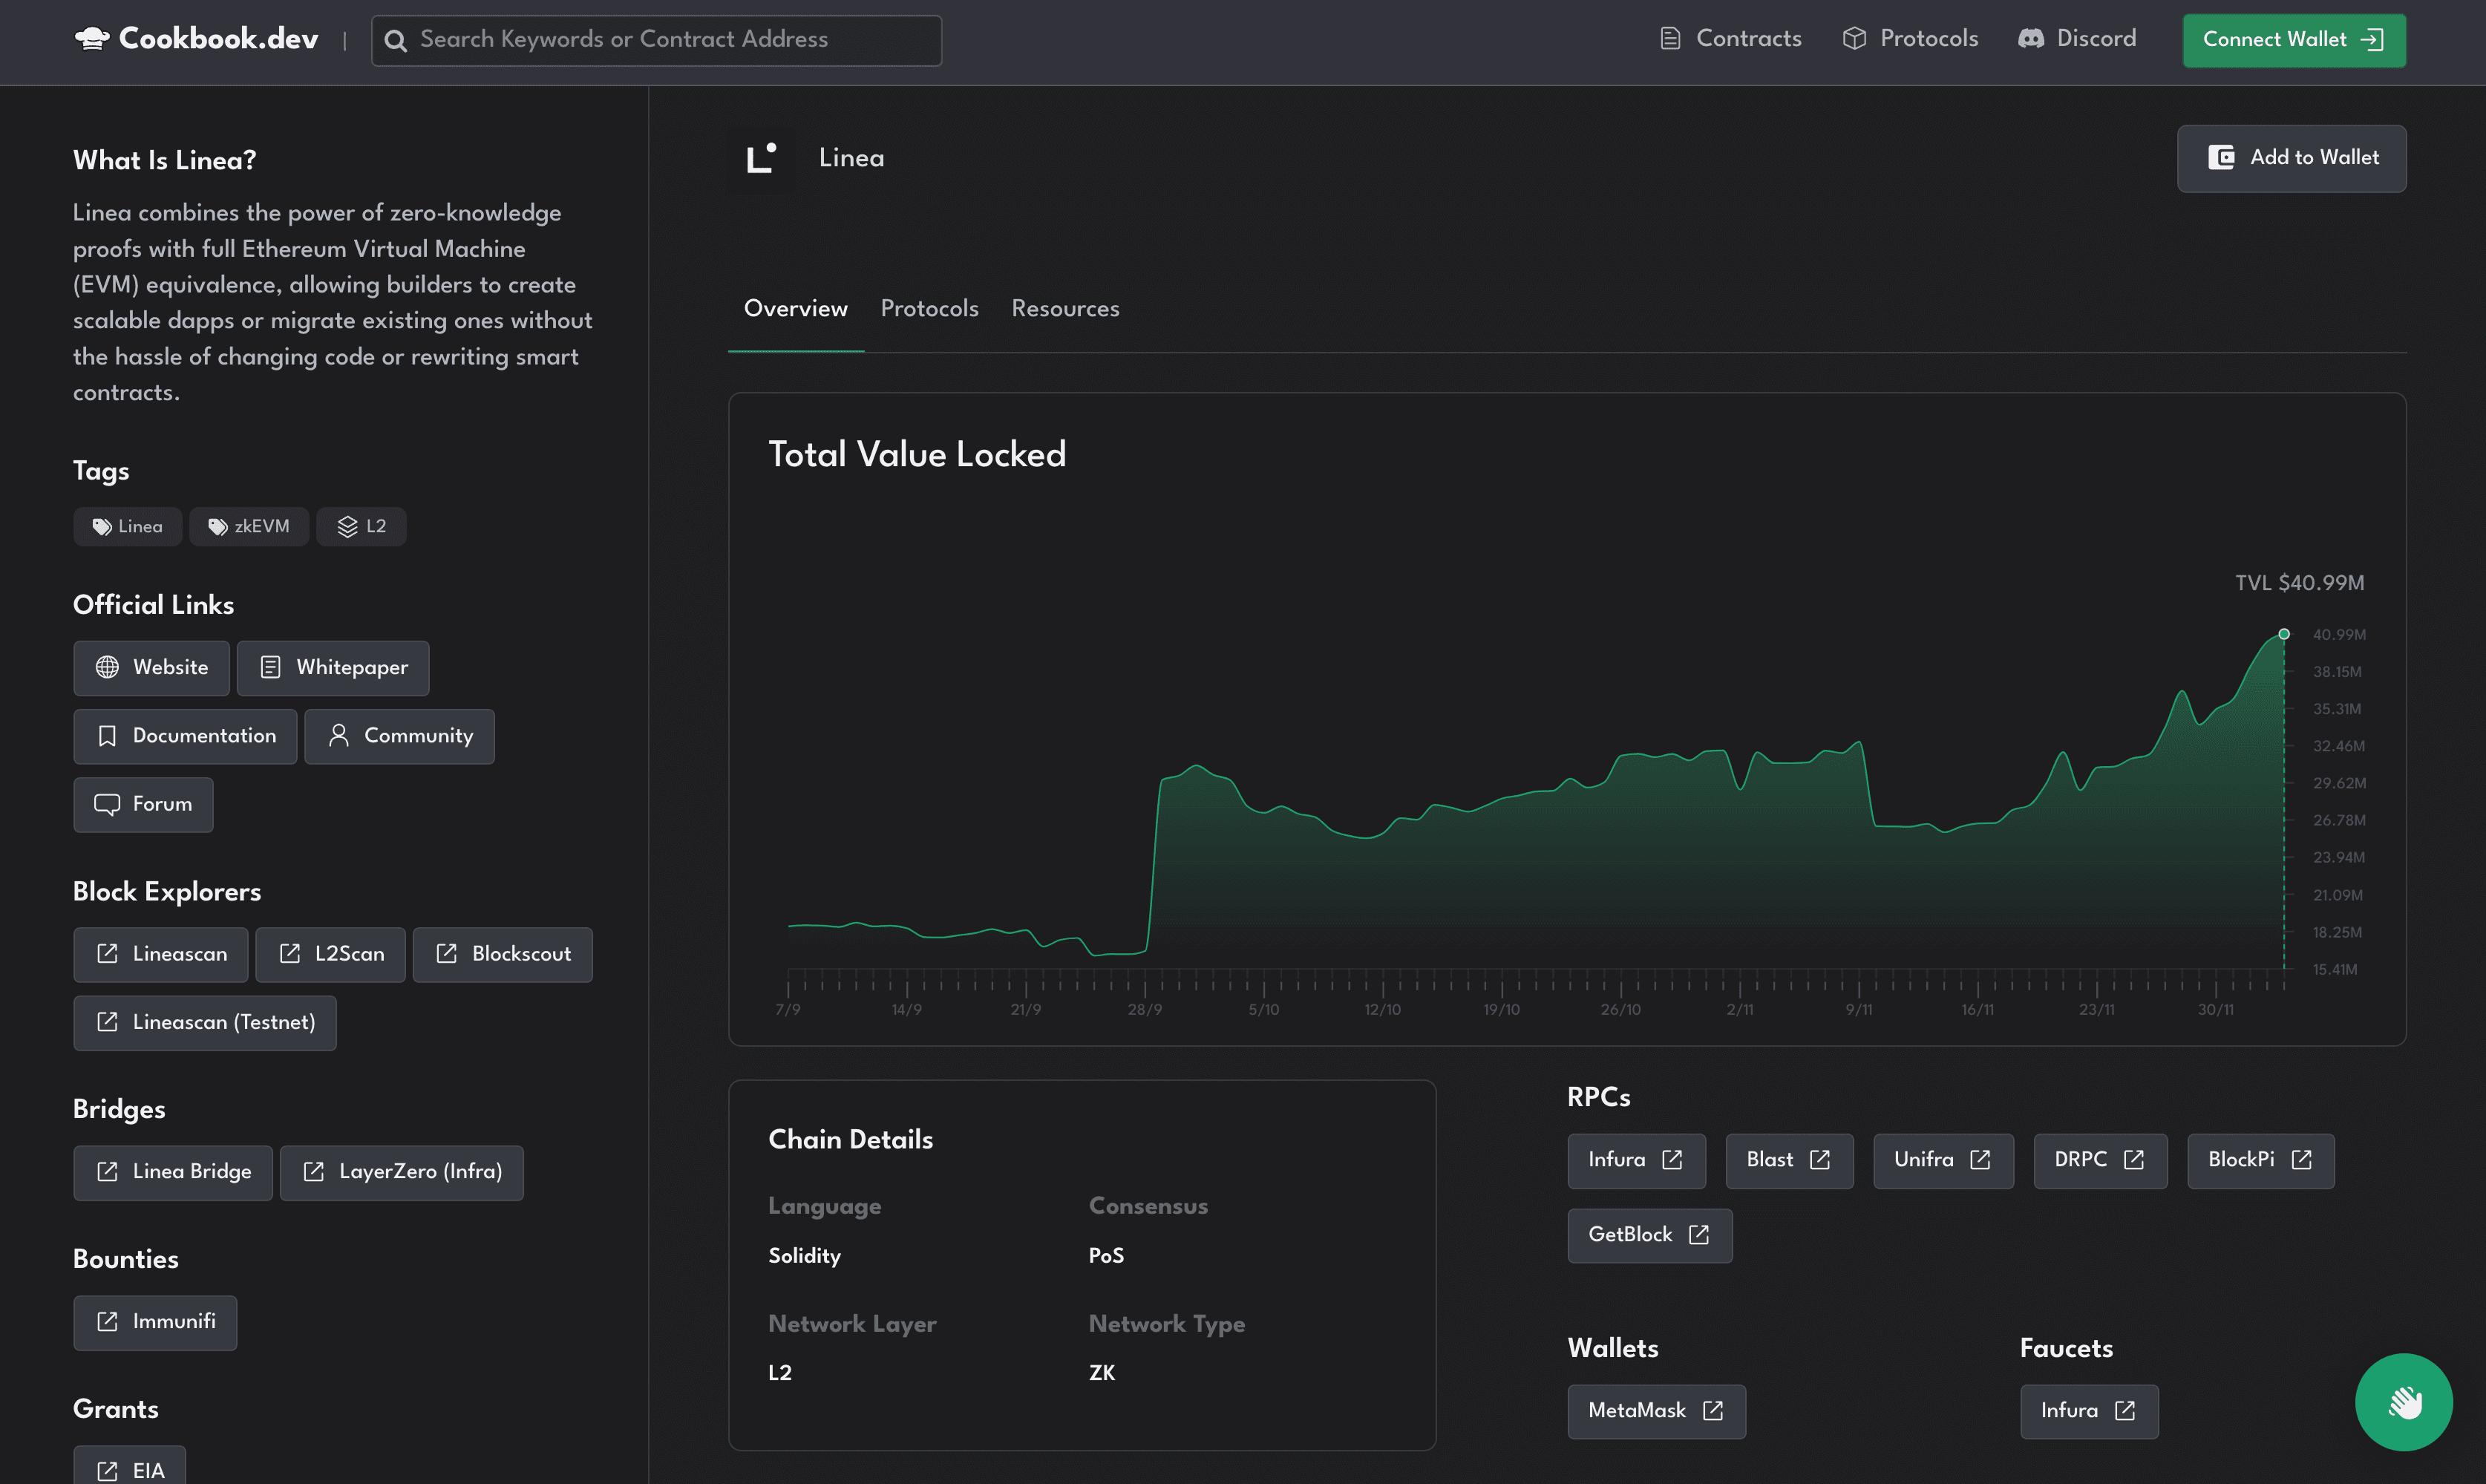Switch to the Protocols tab
The width and height of the screenshot is (2486, 1484).
pos(929,309)
